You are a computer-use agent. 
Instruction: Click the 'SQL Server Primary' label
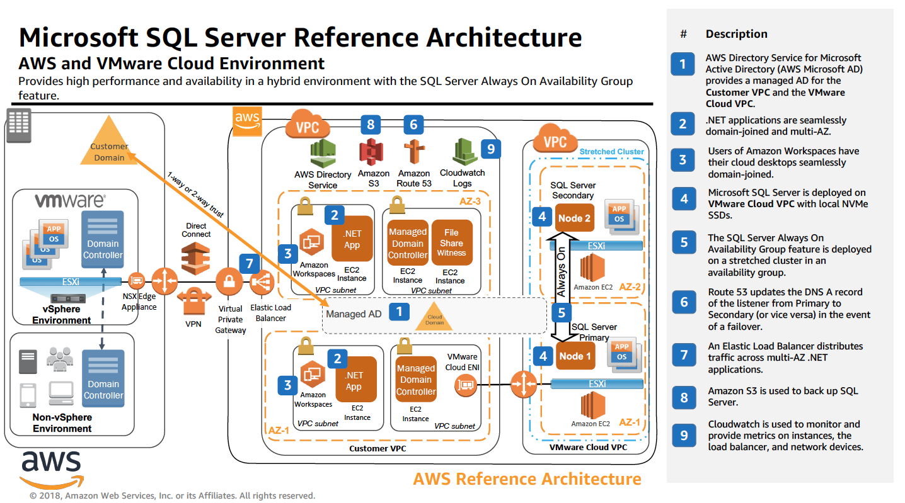click(594, 332)
